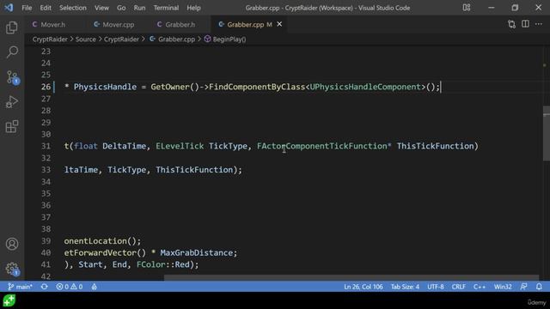Click the horizontal scrollbar thumb

click(x=351, y=277)
